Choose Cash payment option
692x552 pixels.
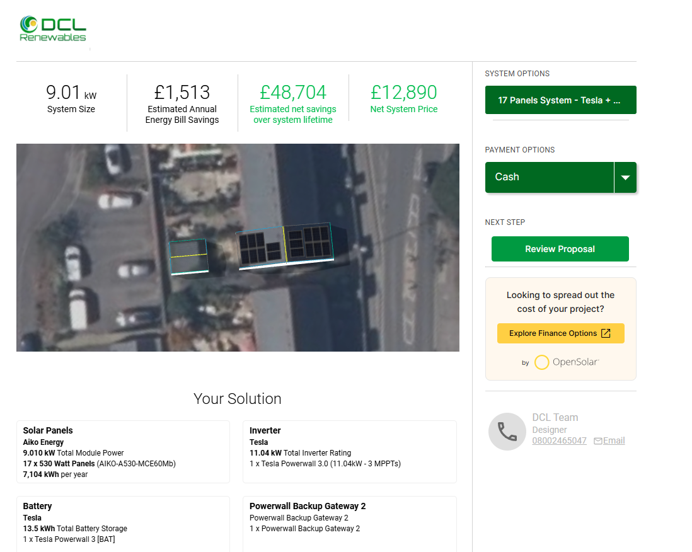pyautogui.click(x=550, y=177)
